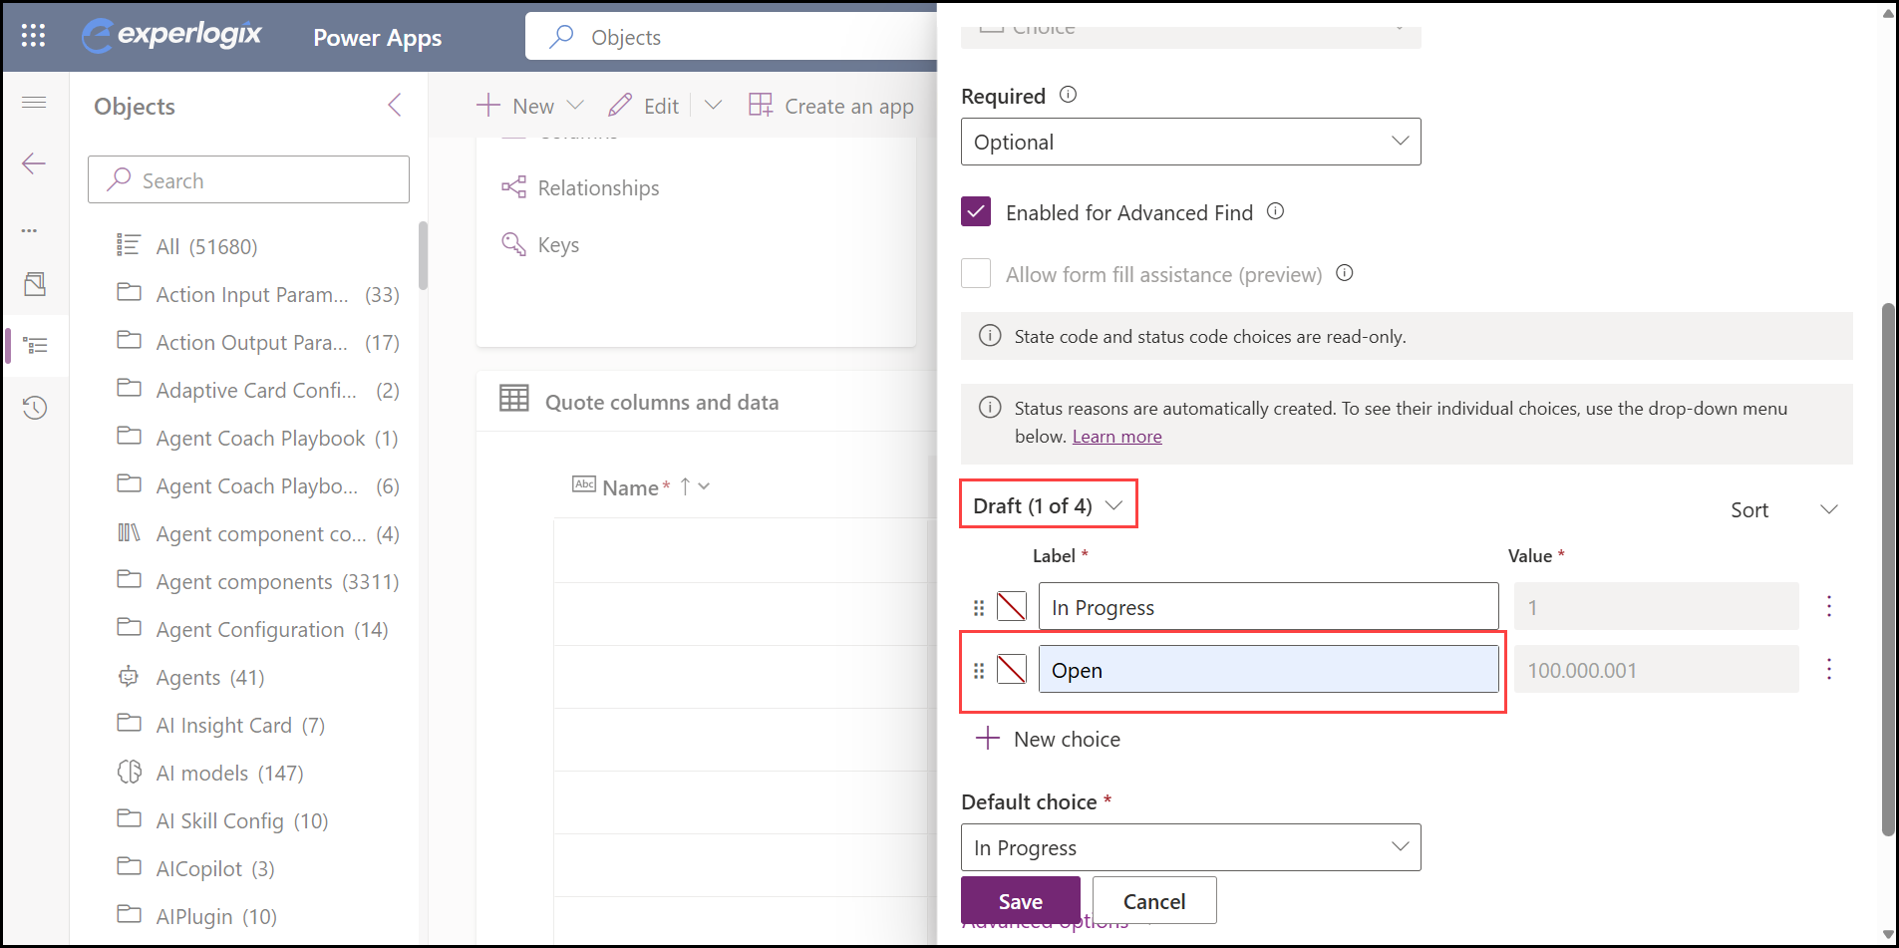Screen dimensions: 1899x948
Task: Click the Save button
Action: 1020,900
